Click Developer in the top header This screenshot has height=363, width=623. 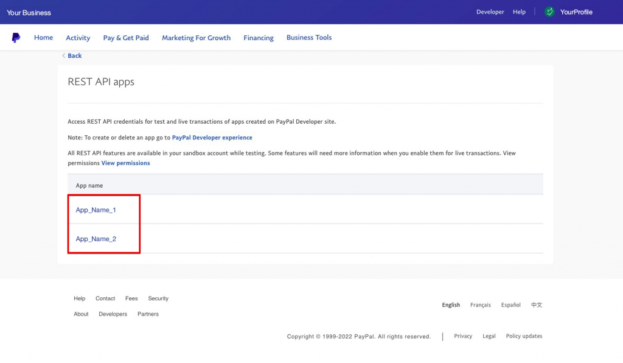click(490, 12)
